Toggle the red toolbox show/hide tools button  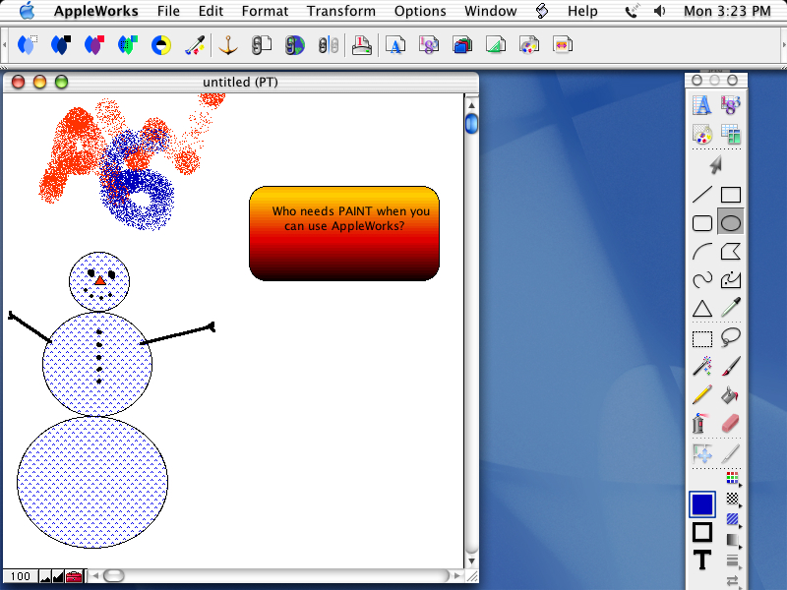(x=74, y=576)
